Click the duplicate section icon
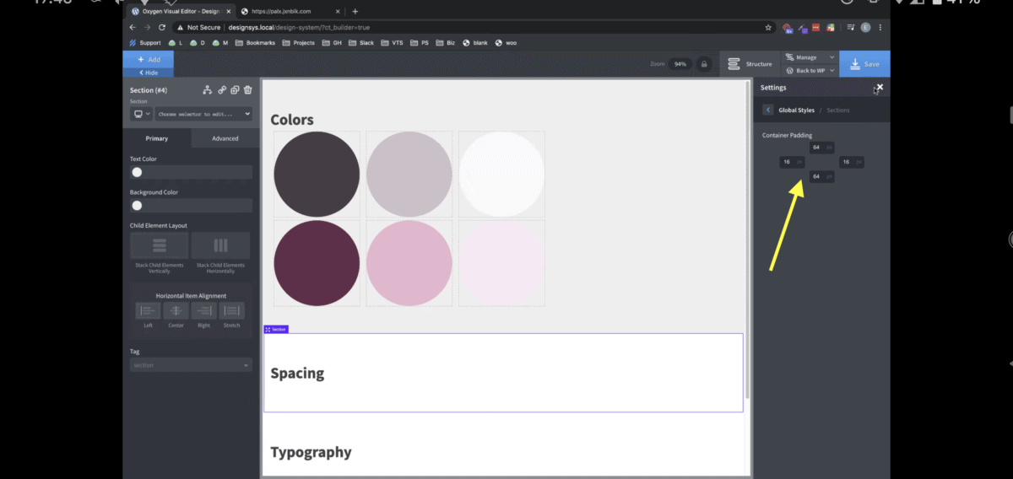 tap(235, 90)
